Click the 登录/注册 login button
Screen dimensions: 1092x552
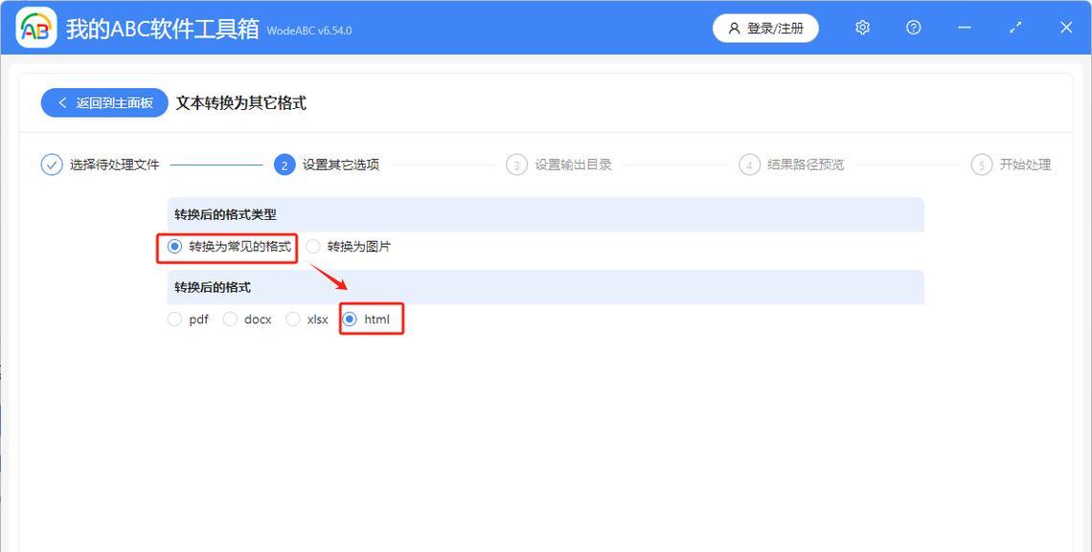(x=765, y=29)
